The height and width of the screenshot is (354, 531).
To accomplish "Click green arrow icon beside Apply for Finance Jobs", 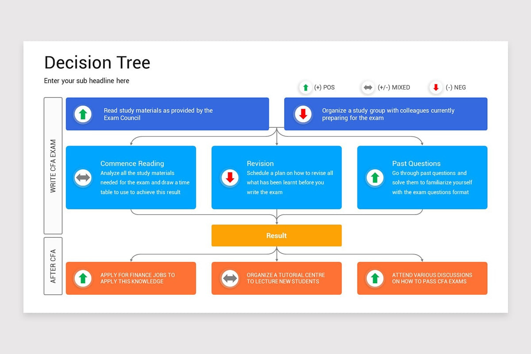I will 83,278.
